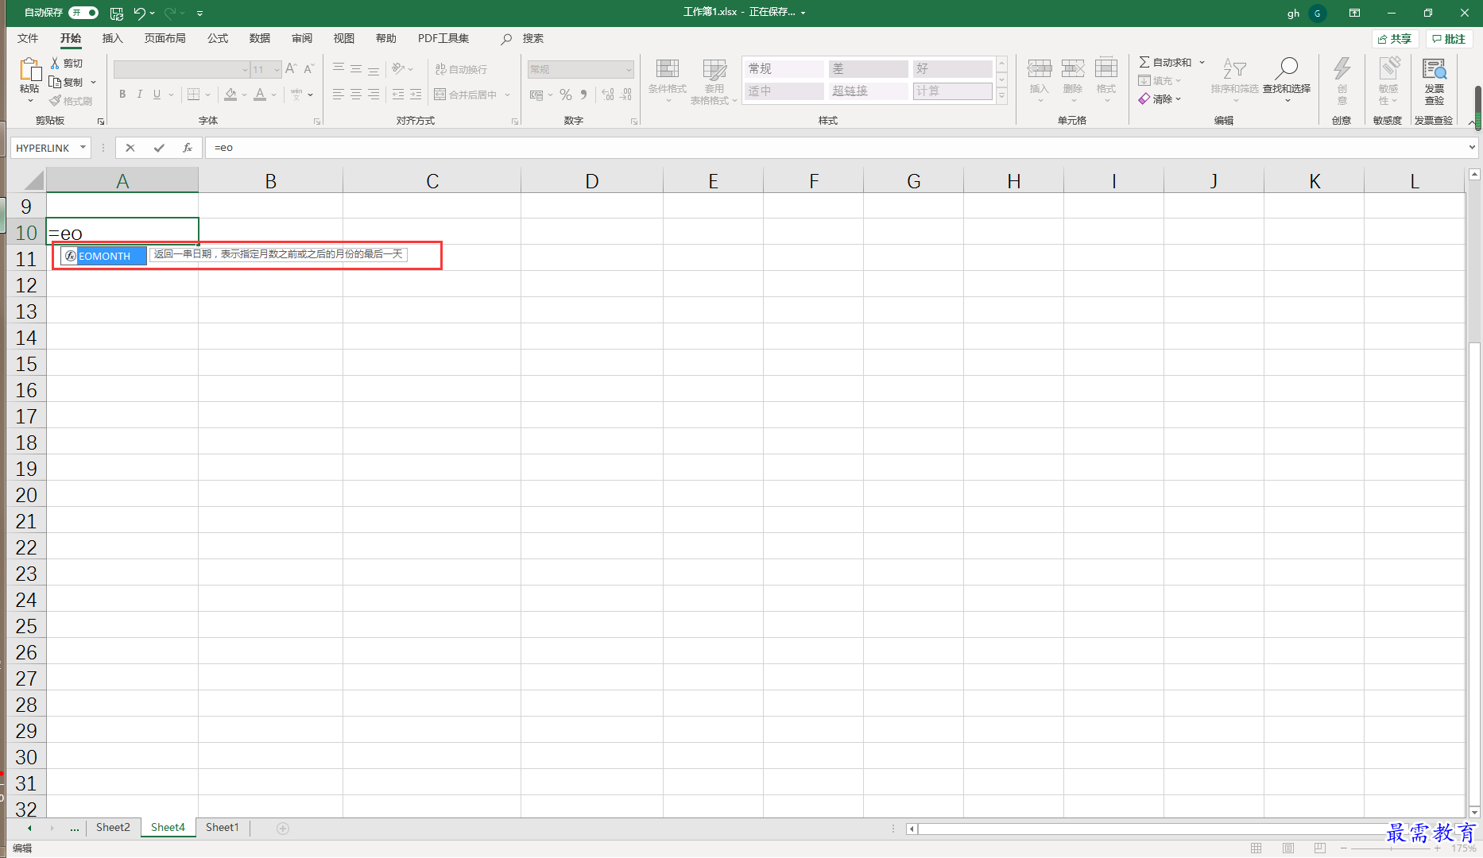This screenshot has width=1483, height=858.
Task: Open 套用表格格式 table styles
Action: click(x=714, y=80)
